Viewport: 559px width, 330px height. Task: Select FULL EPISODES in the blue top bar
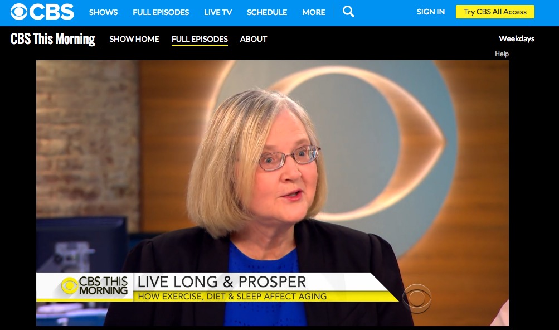tap(161, 12)
